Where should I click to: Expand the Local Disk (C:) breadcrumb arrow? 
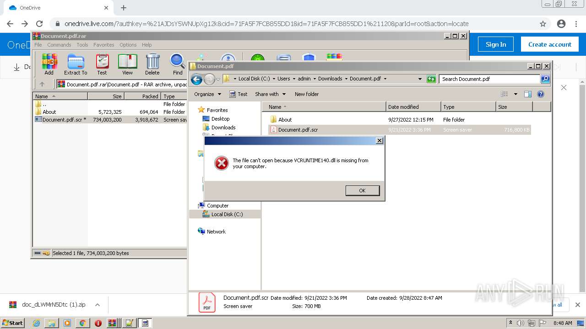coord(273,79)
